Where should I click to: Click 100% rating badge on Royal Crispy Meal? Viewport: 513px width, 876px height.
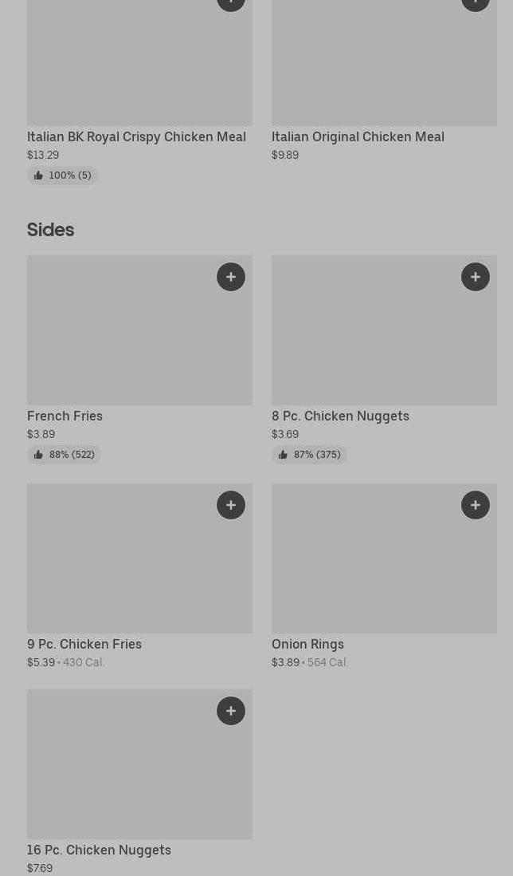pos(62,176)
